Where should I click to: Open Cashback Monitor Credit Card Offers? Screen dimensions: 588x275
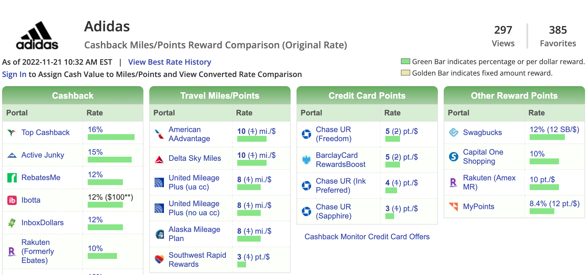(x=367, y=237)
